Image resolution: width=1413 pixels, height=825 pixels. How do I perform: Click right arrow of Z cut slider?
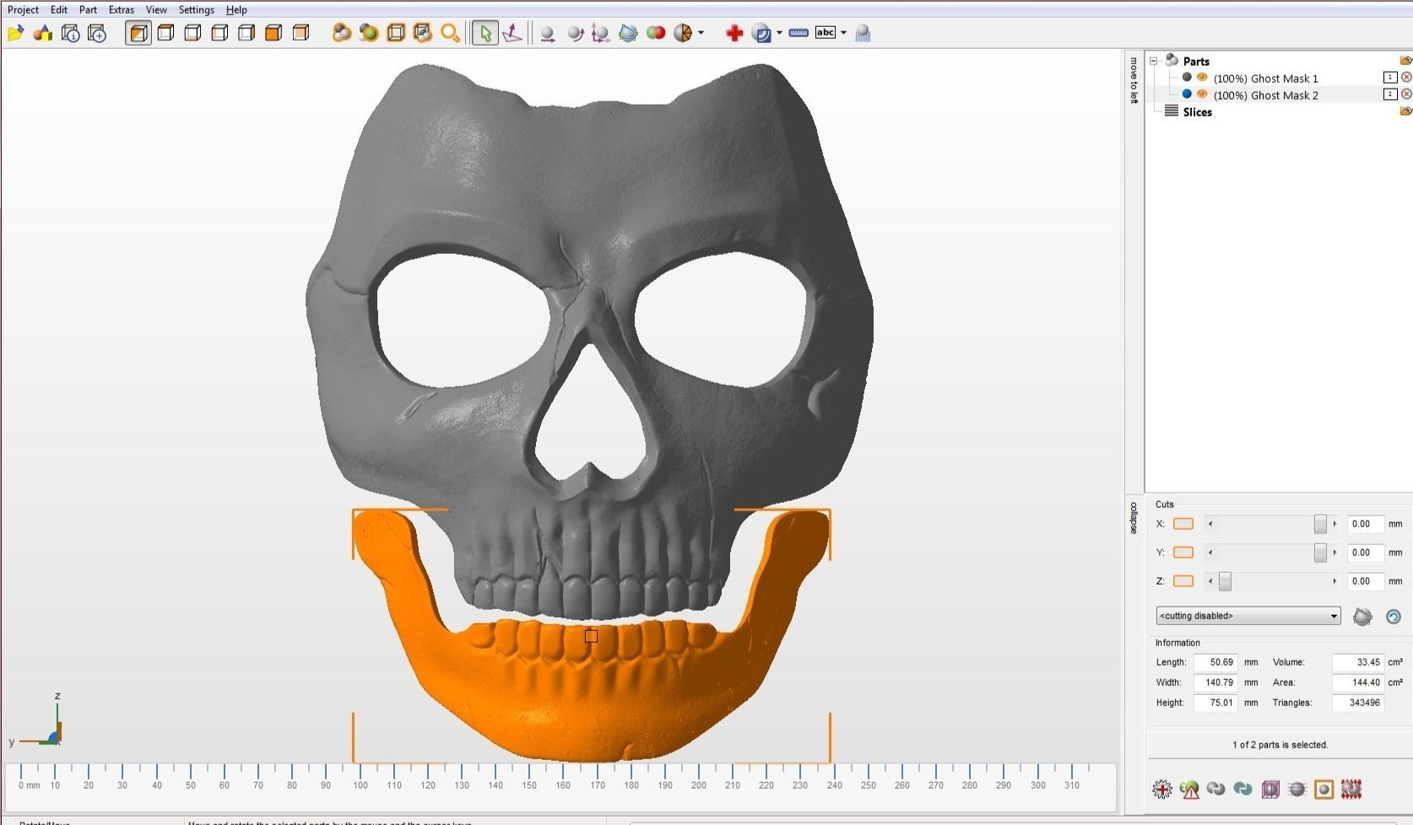[x=1334, y=581]
